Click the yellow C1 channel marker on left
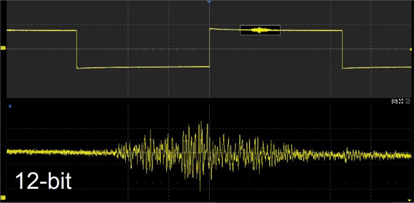This screenshot has width=414, height=203. click(x=3, y=48)
